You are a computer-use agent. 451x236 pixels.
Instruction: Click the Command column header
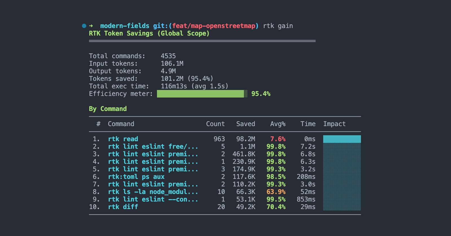[x=121, y=124]
